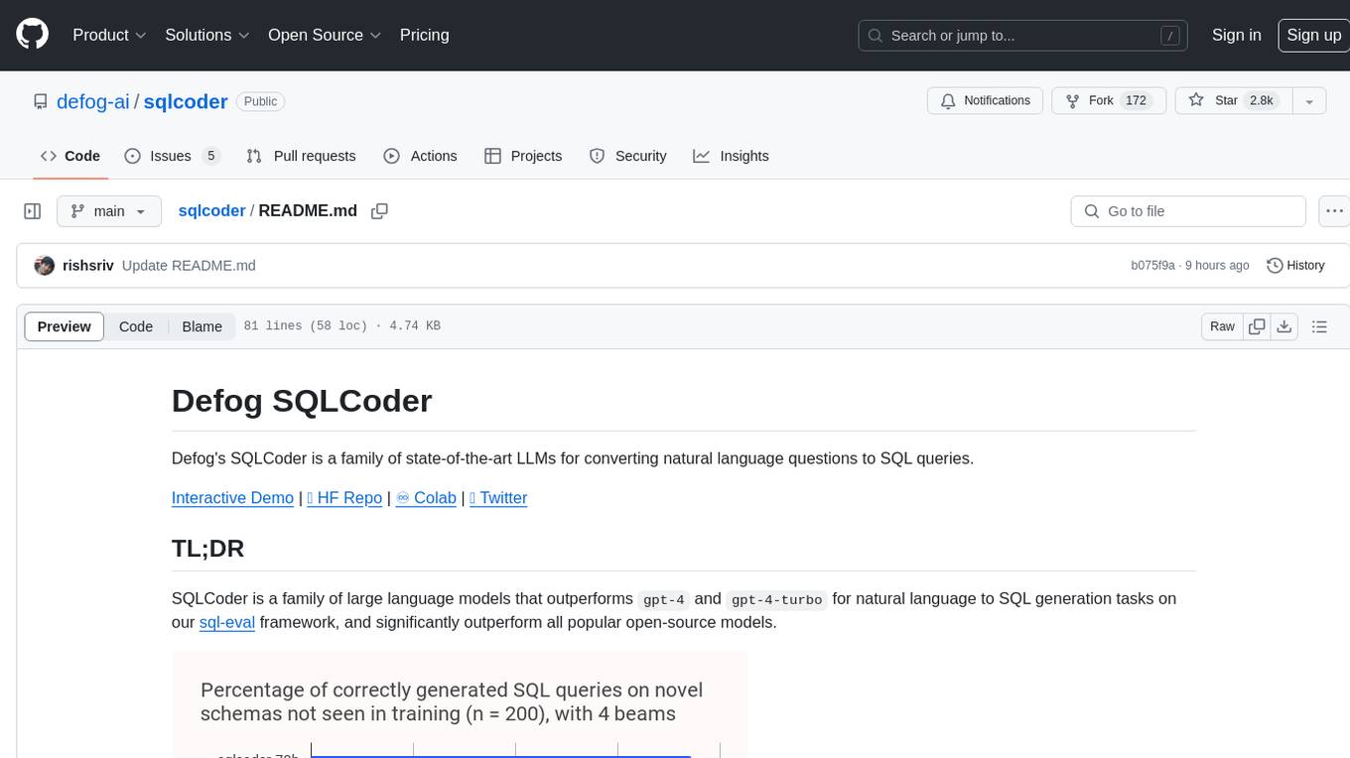
Task: Focus the Search or jump to field
Action: [1024, 36]
